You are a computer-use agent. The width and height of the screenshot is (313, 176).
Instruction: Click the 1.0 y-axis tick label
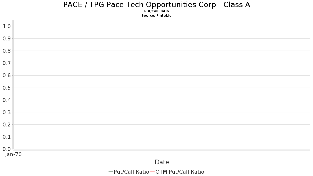point(7,26)
